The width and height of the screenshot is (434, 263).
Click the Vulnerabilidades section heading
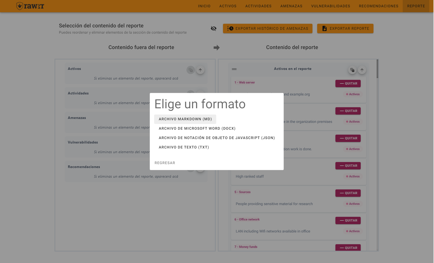pos(83,142)
